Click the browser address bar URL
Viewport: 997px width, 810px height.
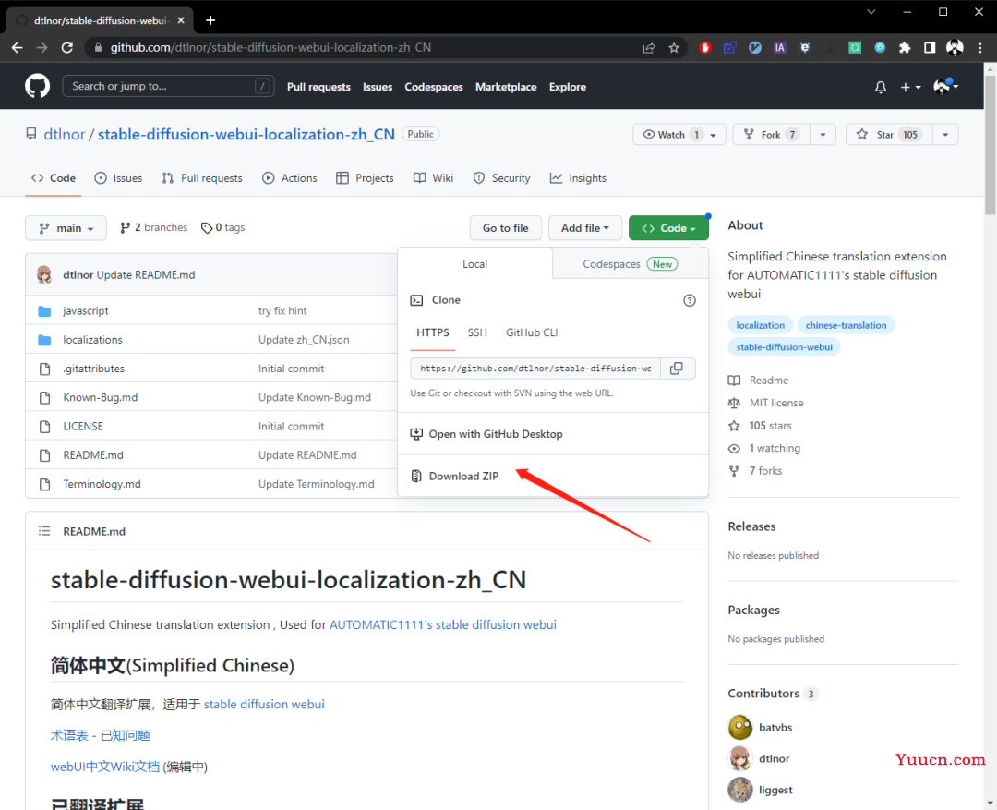(x=270, y=48)
